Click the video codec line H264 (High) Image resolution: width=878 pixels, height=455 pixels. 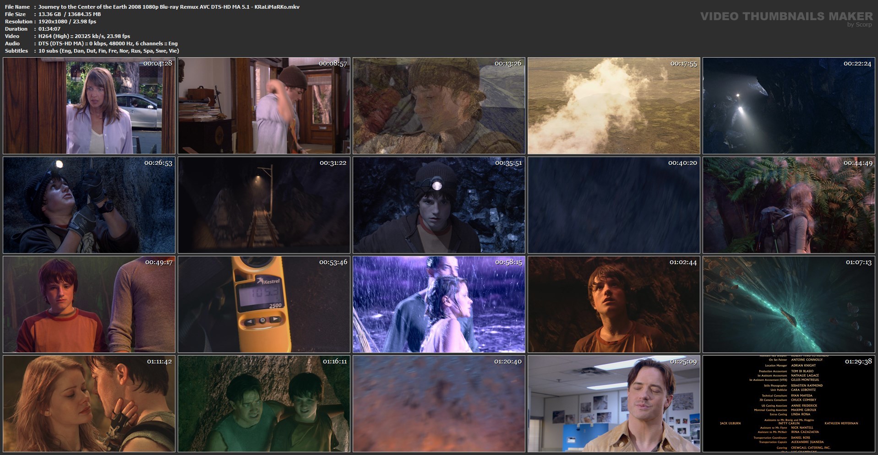[x=84, y=36]
